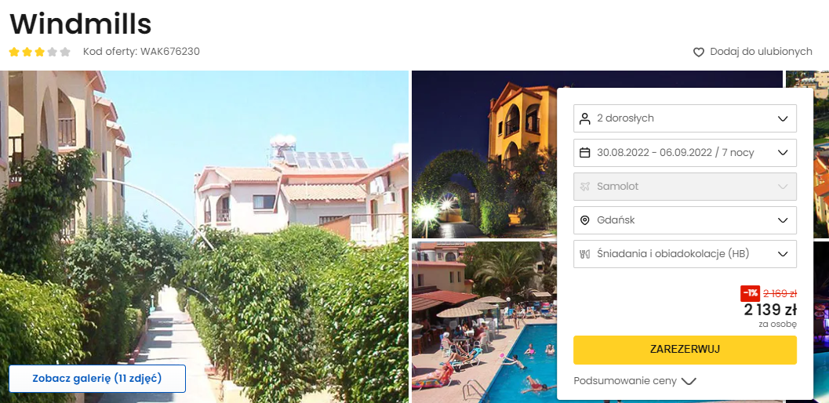Click the airplane icon next to Samolot
The width and height of the screenshot is (829, 403).
pos(585,187)
